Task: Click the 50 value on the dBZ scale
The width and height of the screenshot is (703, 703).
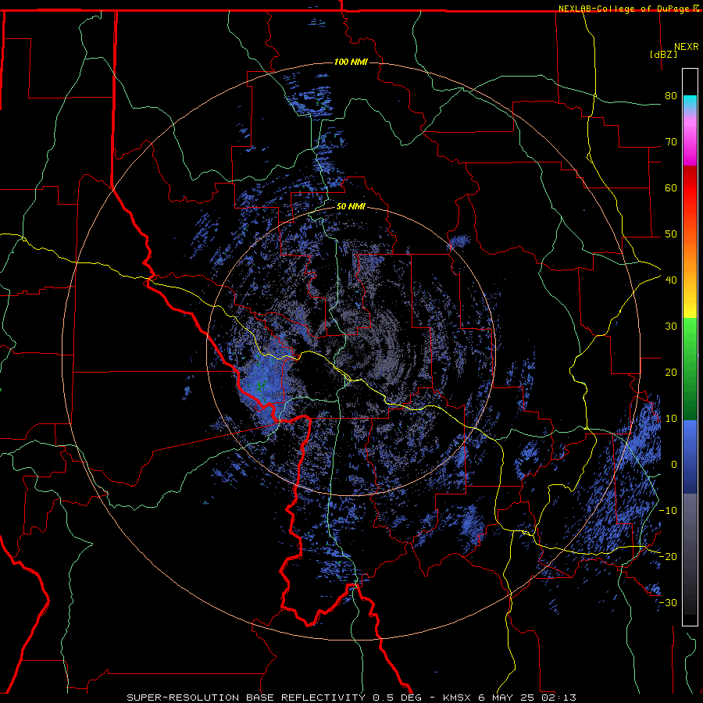Action: coord(671,234)
